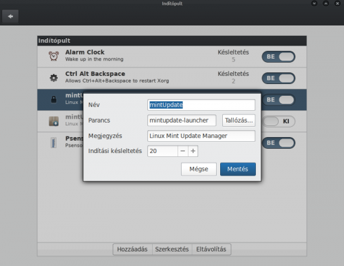Save changes with Mentés

[238, 169]
